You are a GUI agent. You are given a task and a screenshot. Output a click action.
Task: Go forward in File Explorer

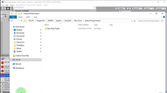(16, 21)
